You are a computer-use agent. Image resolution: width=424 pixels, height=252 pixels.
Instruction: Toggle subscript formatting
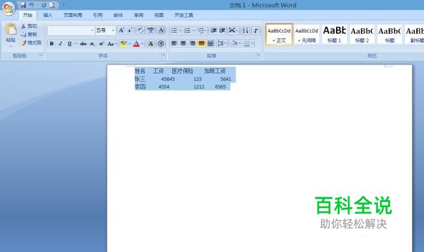click(x=93, y=44)
